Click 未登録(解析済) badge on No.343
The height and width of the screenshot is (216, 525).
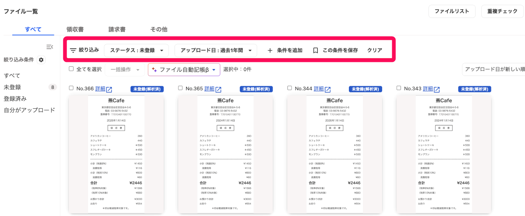475,89
